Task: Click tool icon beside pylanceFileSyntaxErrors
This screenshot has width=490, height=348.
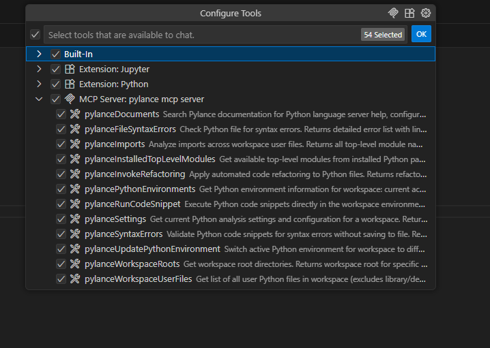Action: [75, 129]
